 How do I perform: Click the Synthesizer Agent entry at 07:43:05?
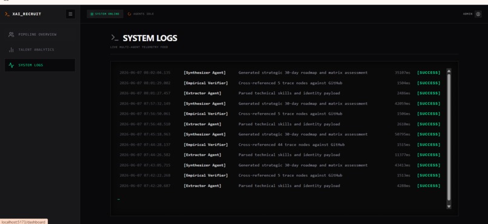click(x=205, y=165)
